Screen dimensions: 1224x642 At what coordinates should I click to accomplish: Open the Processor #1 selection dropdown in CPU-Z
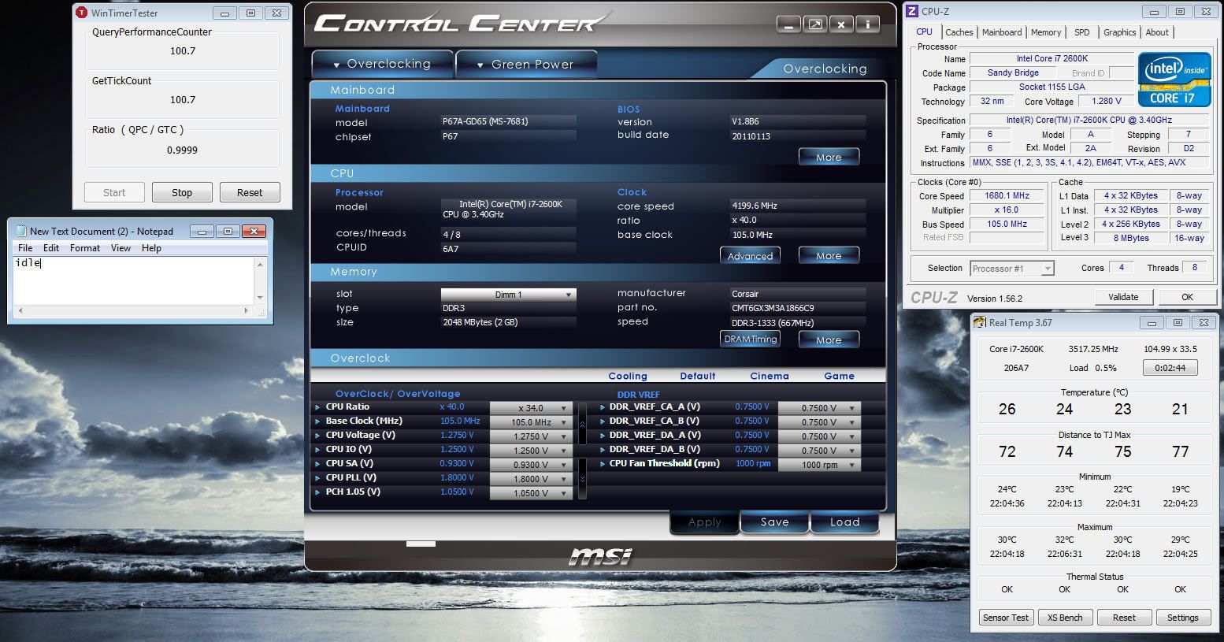pyautogui.click(x=1012, y=269)
